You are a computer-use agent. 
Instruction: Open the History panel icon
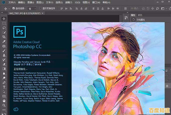pyautogui.click(x=126, y=18)
